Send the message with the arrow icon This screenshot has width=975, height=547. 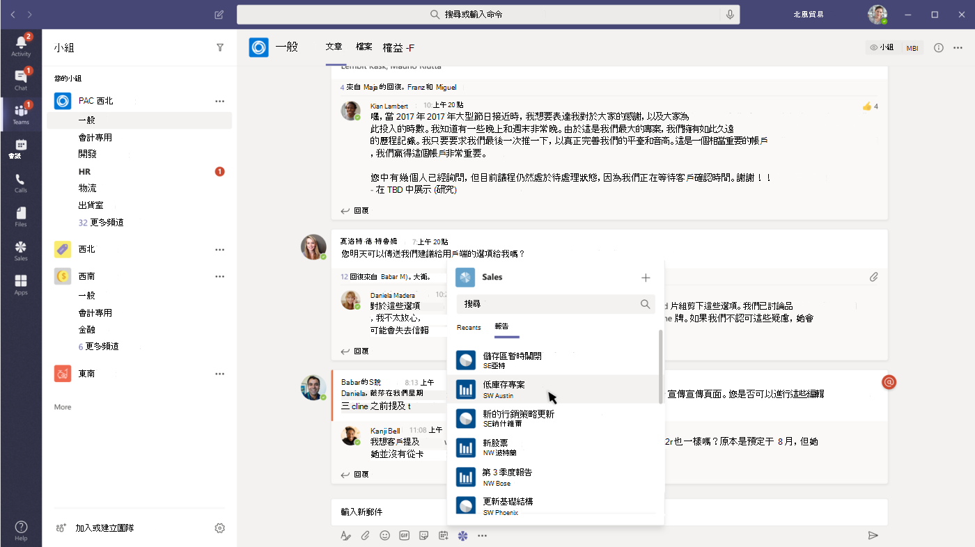point(873,535)
